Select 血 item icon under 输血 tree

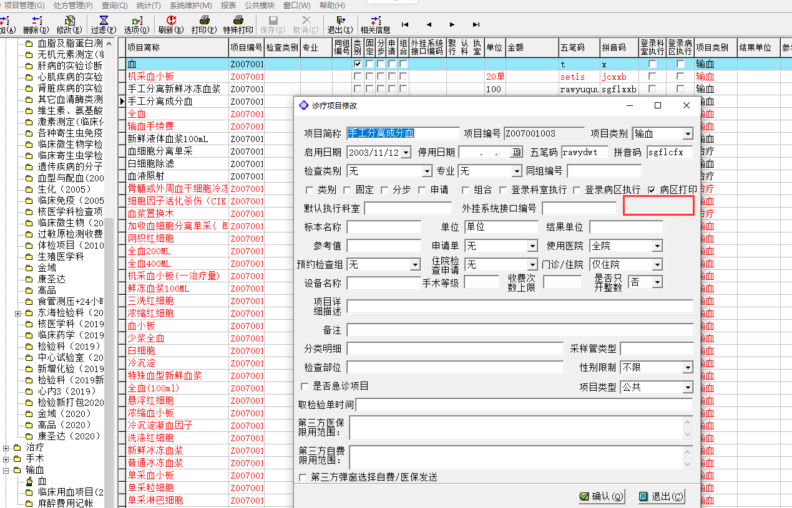click(x=30, y=481)
